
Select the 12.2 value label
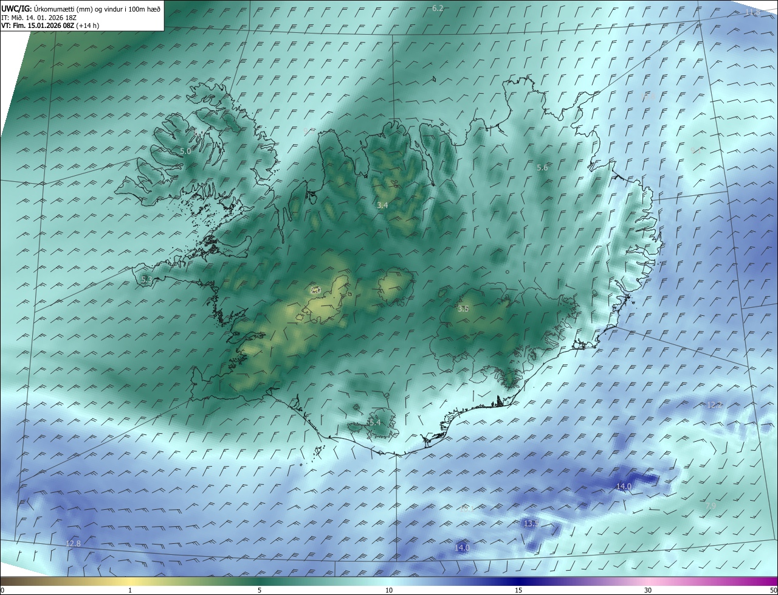tap(715, 405)
